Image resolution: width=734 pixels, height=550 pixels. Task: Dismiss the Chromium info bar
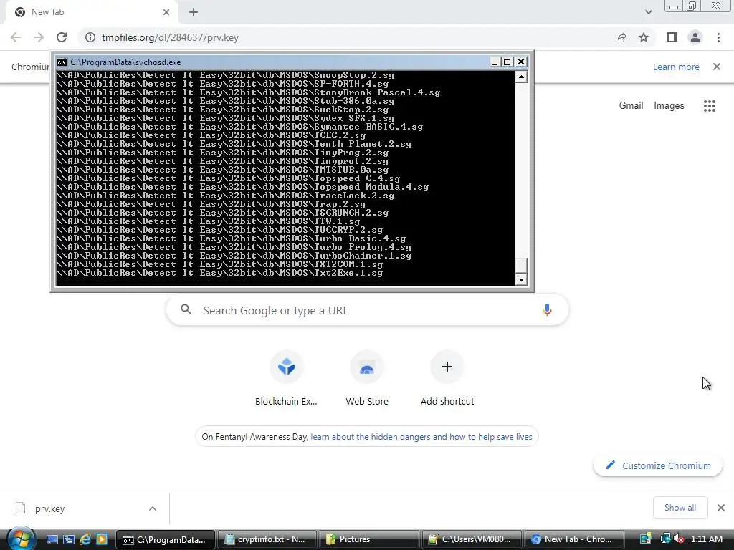[x=717, y=67]
